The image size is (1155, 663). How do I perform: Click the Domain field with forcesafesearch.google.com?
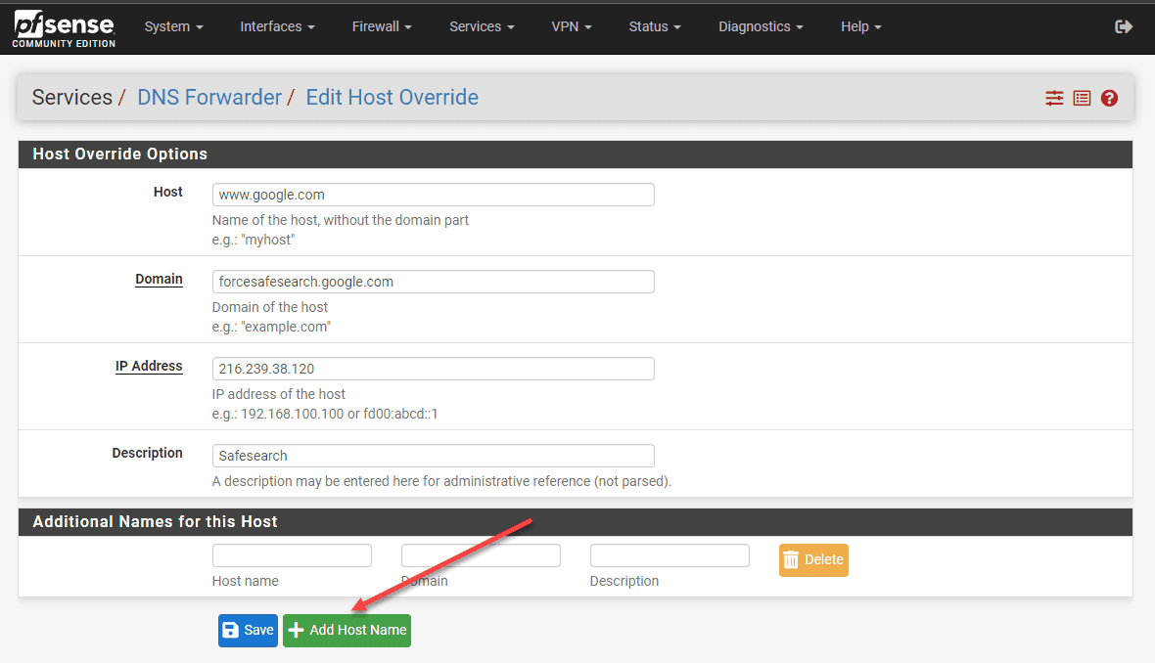[x=433, y=281]
